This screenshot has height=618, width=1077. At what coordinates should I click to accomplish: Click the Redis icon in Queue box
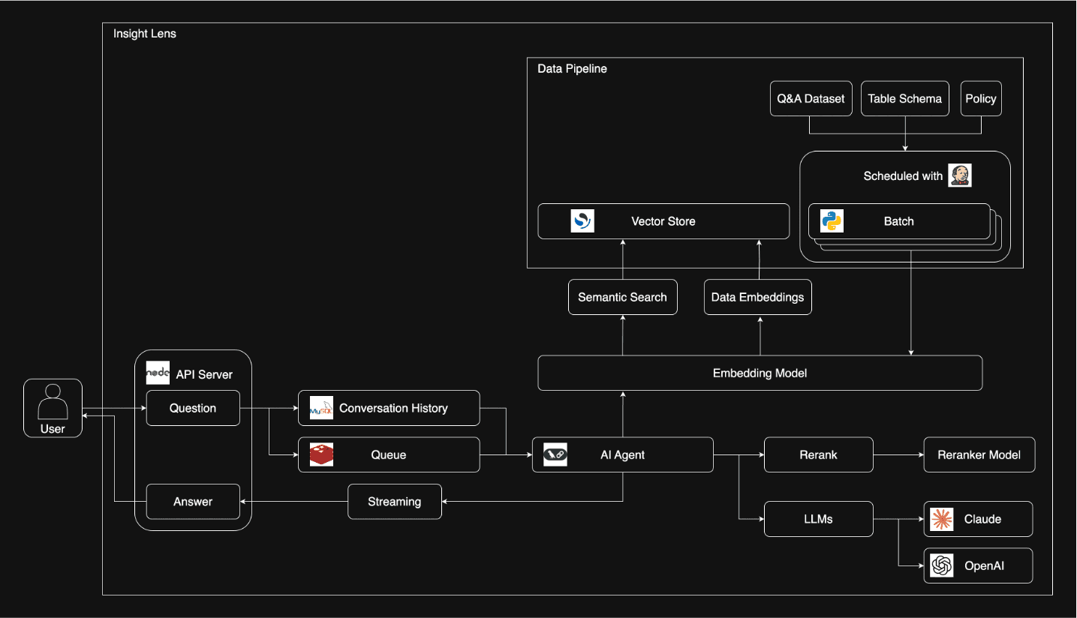(321, 454)
